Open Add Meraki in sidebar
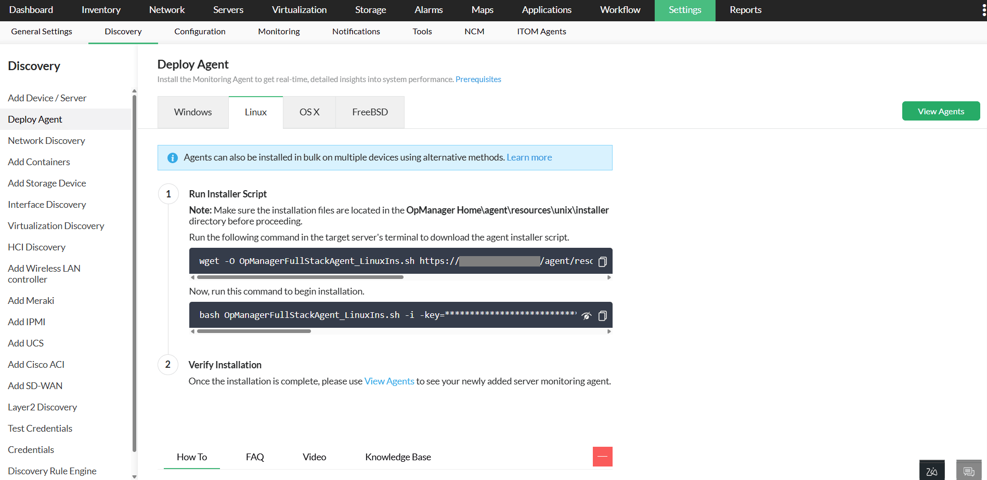The width and height of the screenshot is (987, 480). (31, 301)
